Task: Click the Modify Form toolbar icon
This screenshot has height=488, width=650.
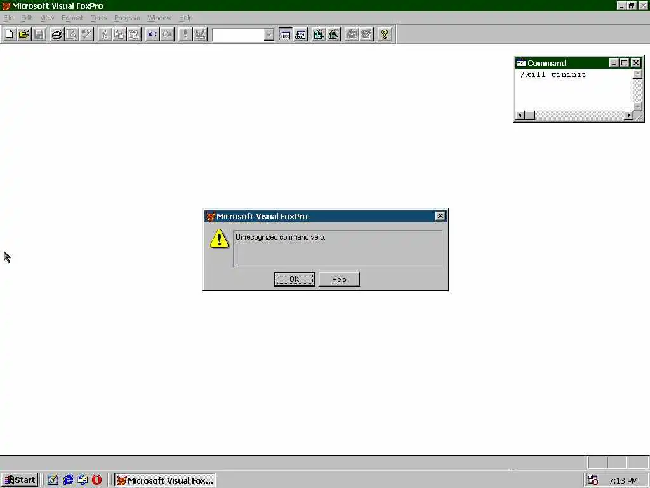Action: tap(200, 34)
